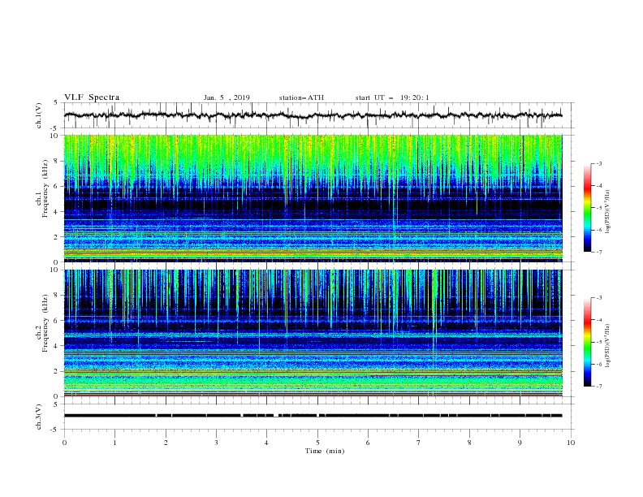Click the ch.1 spectrogram color bar
643x497 pixels.
(587, 208)
